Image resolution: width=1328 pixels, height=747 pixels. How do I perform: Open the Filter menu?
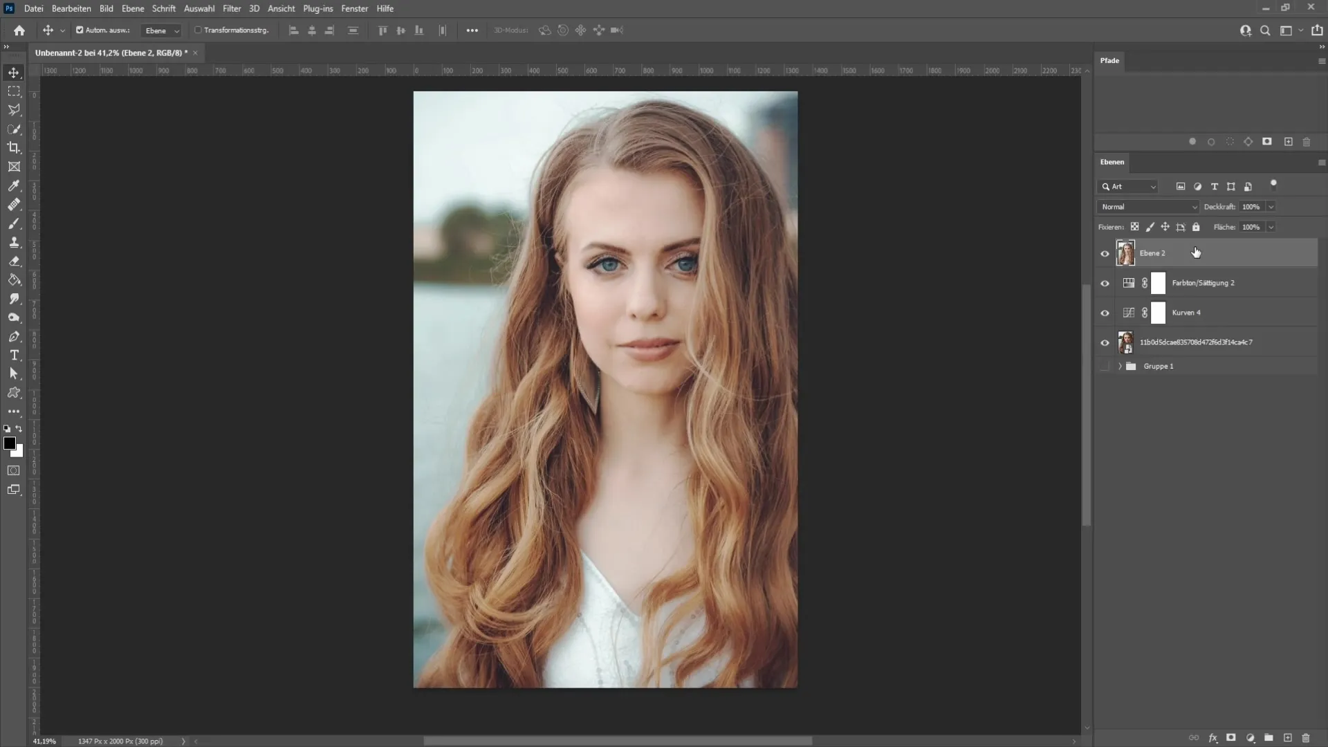coord(232,8)
